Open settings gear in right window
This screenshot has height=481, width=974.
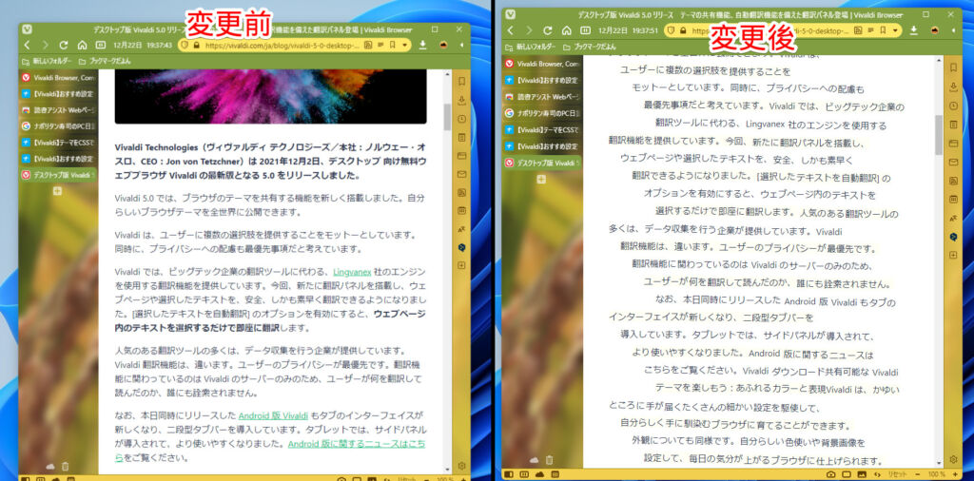point(953,460)
